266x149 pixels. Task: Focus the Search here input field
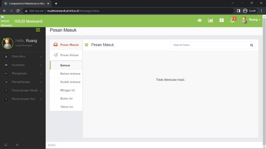click(210, 45)
